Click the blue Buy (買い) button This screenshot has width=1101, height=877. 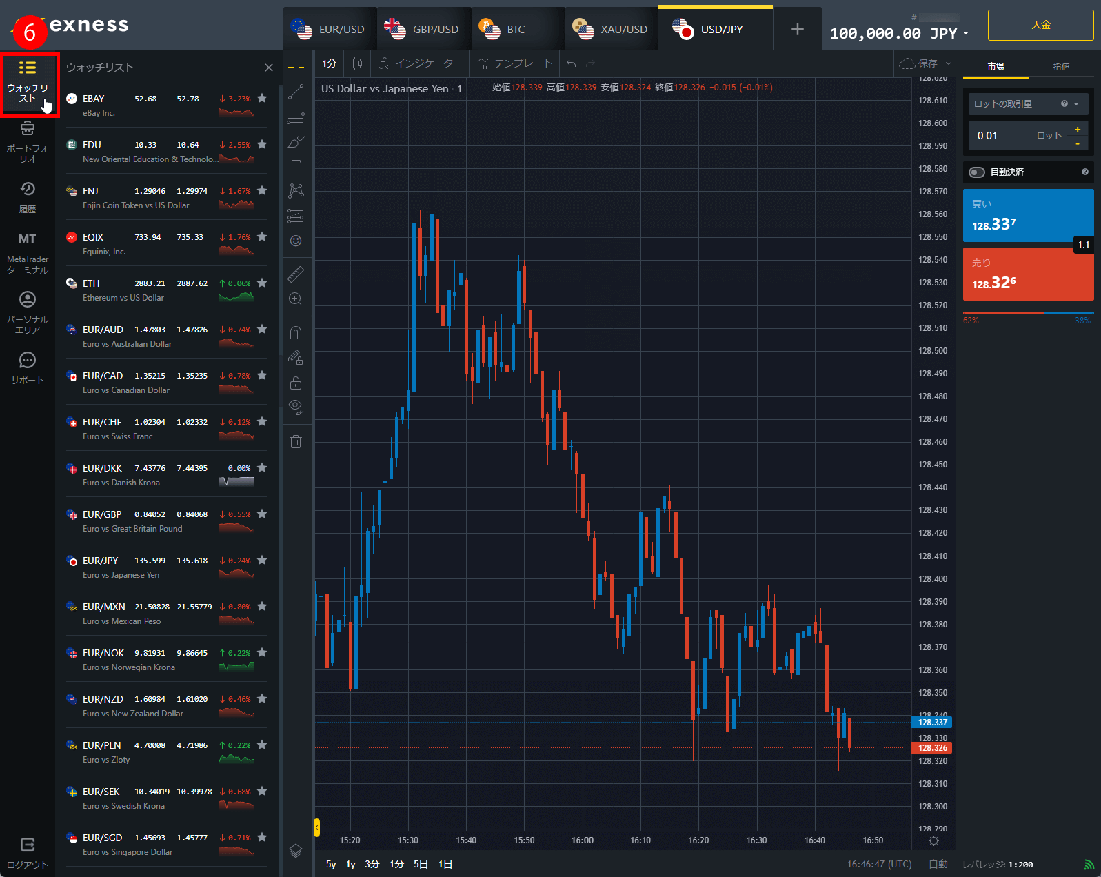[x=1027, y=216]
